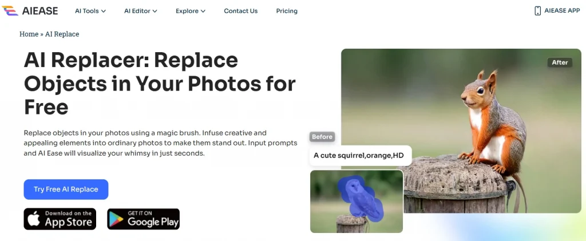Click the AIEASE logo icon
586x241 pixels.
(10, 11)
